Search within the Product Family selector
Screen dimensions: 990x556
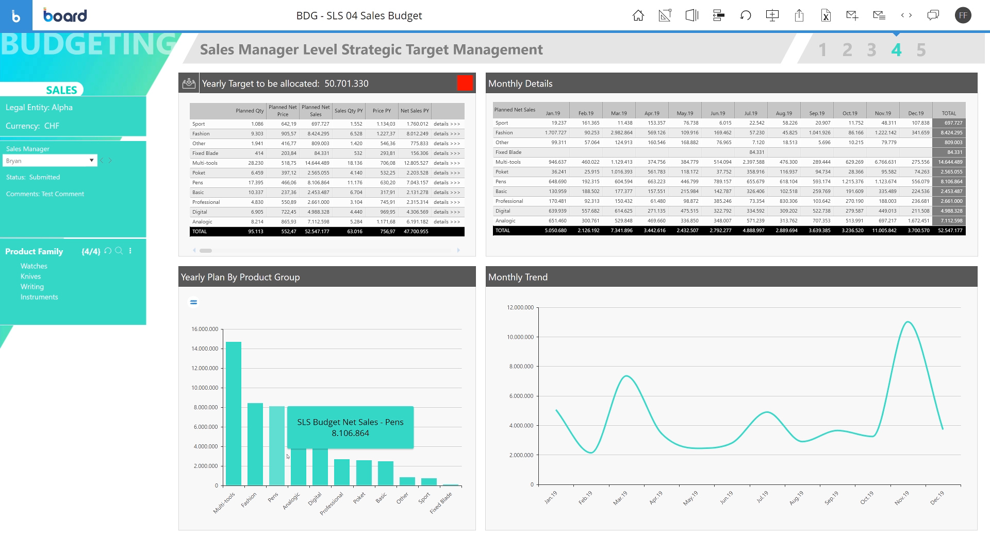(x=119, y=251)
